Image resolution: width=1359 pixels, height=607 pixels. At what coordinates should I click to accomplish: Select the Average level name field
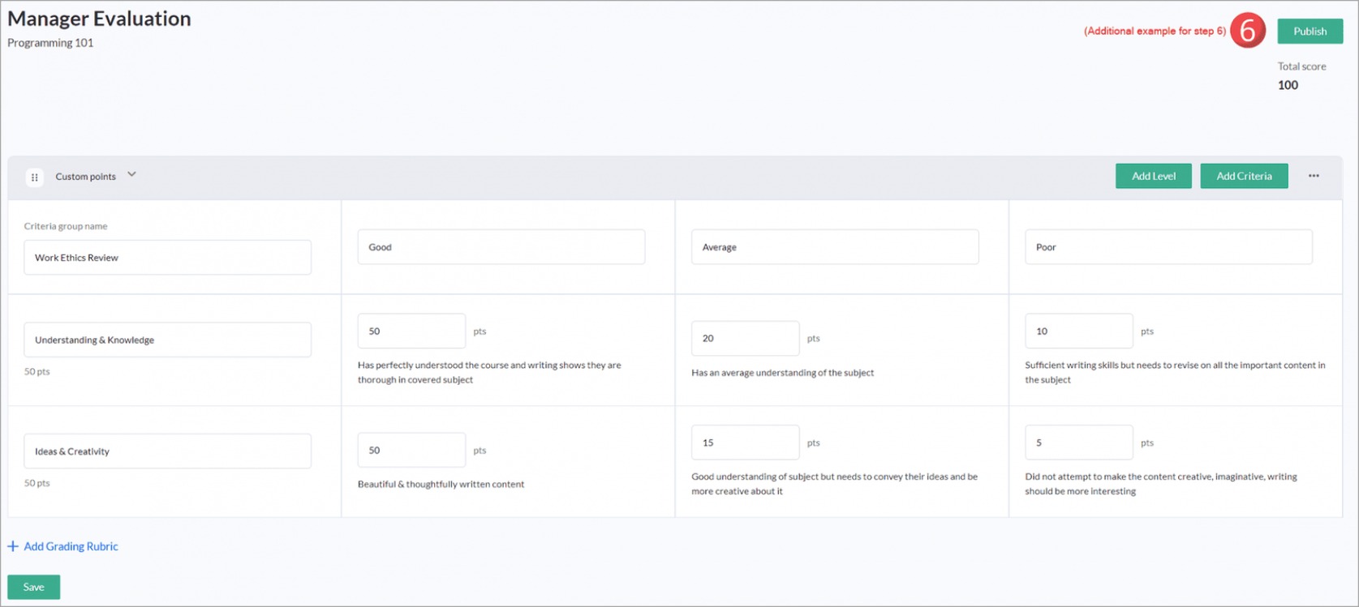[x=834, y=247]
